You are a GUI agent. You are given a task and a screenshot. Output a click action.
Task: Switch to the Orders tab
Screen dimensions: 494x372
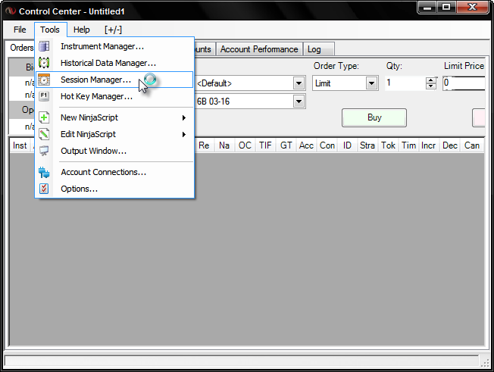tap(20, 48)
